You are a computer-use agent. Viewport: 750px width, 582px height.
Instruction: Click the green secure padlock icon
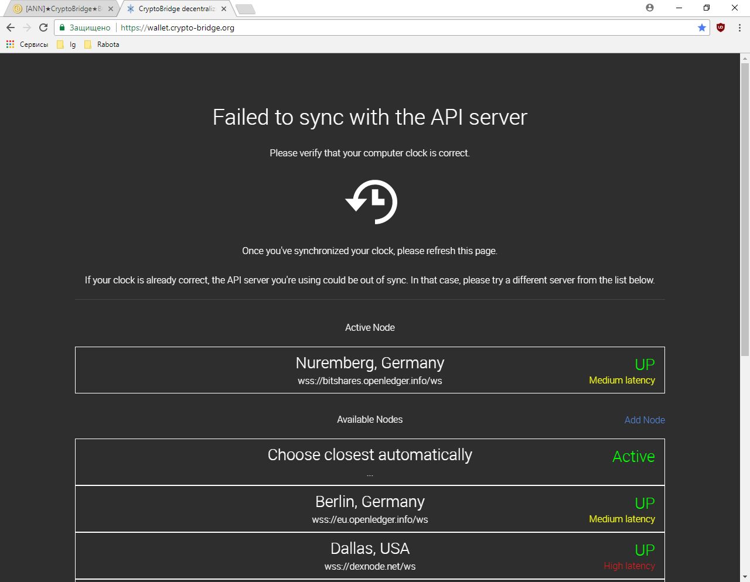click(x=62, y=28)
